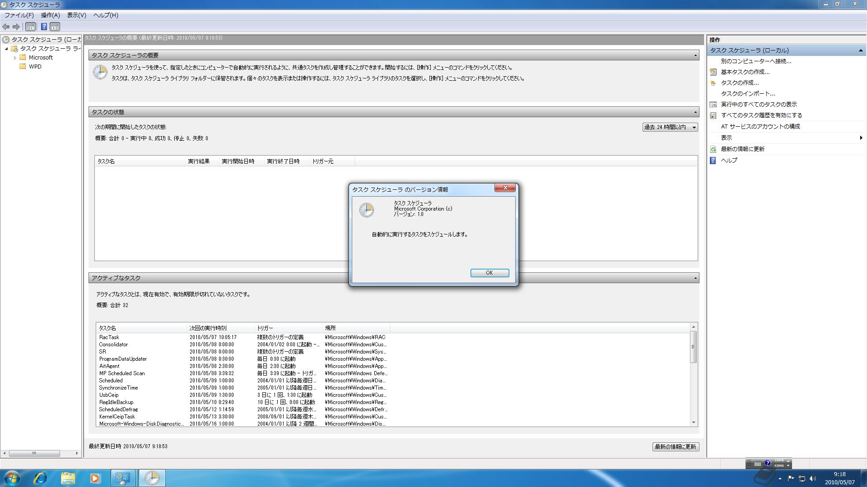Click the volume speaker tray icon
The image size is (867, 487).
(x=813, y=479)
